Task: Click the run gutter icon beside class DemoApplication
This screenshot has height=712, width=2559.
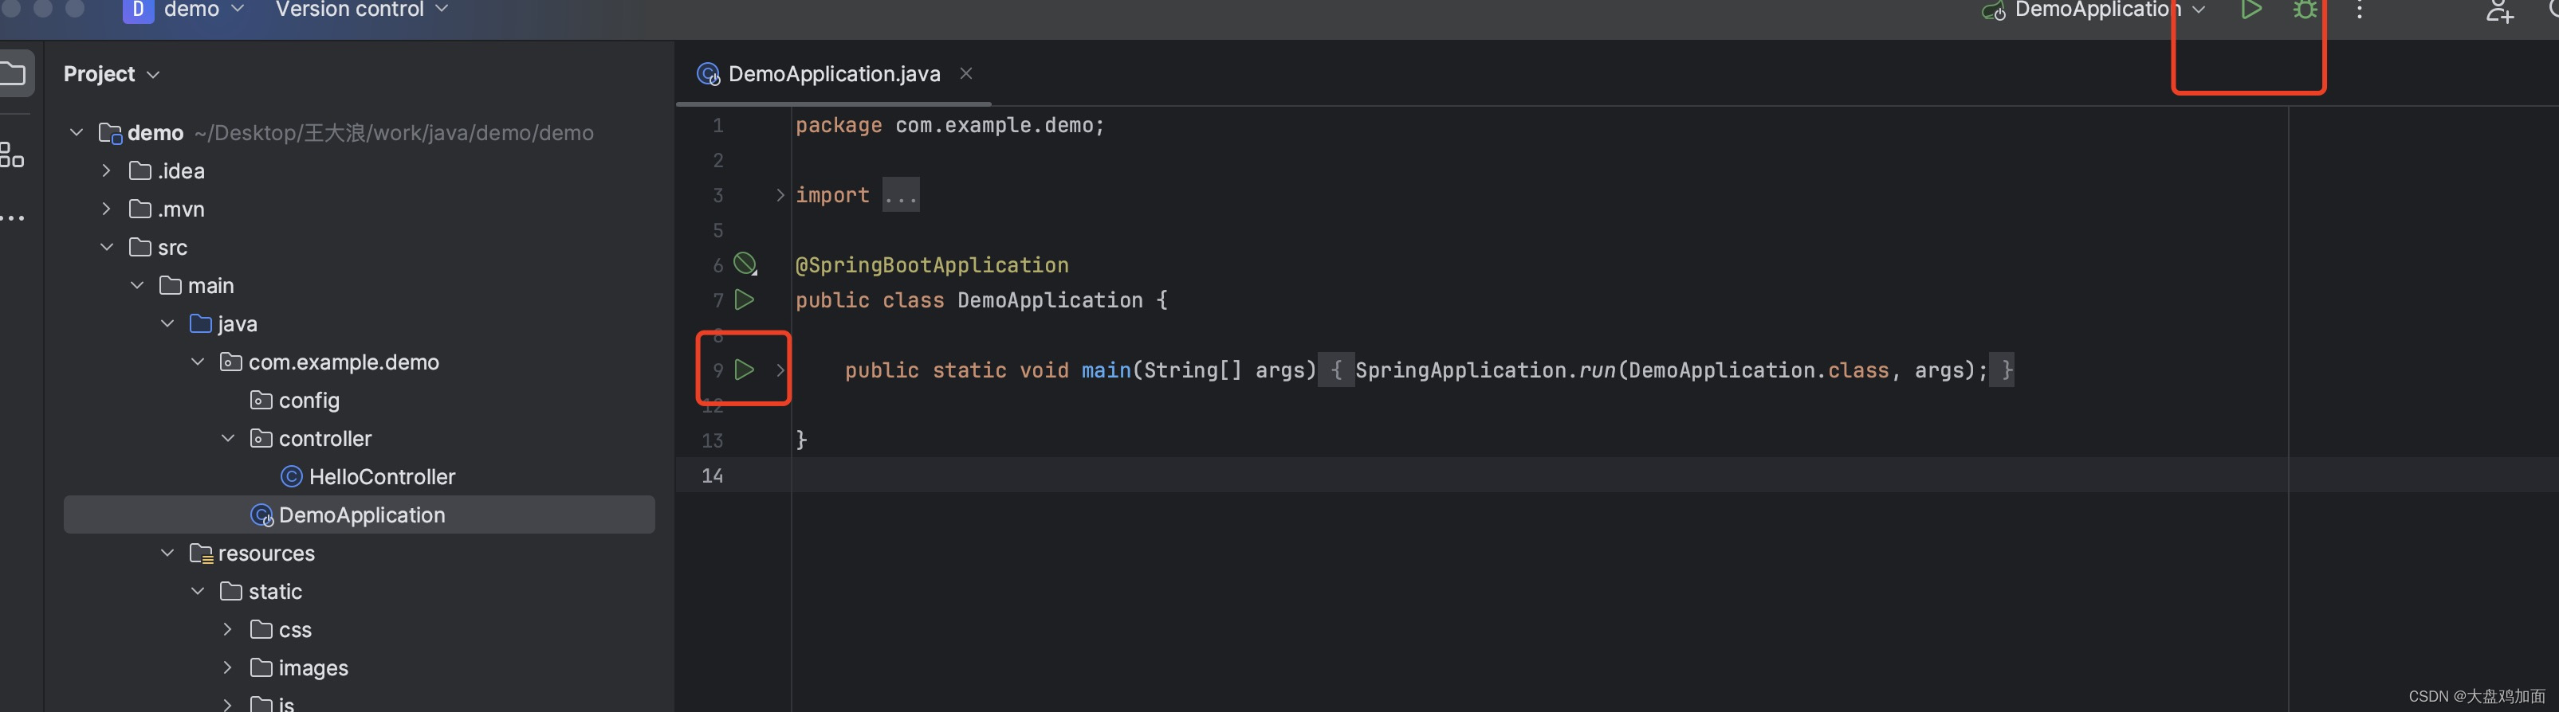Action: (x=744, y=299)
